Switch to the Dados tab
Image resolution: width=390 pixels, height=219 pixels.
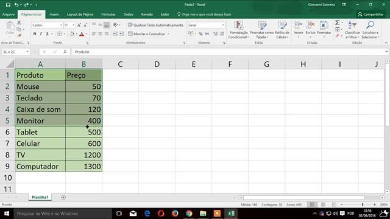[x=128, y=15]
